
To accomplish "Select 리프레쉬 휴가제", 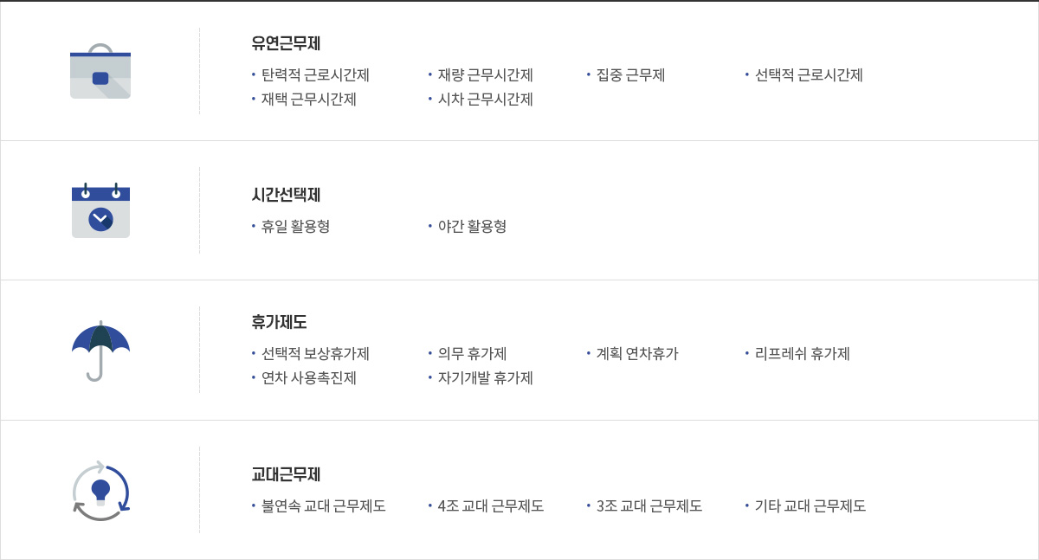I will click(802, 354).
